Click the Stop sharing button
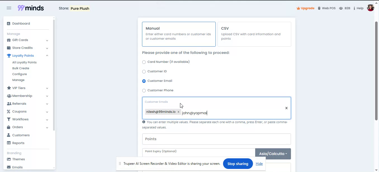This screenshot has width=379, height=172. pyautogui.click(x=238, y=164)
